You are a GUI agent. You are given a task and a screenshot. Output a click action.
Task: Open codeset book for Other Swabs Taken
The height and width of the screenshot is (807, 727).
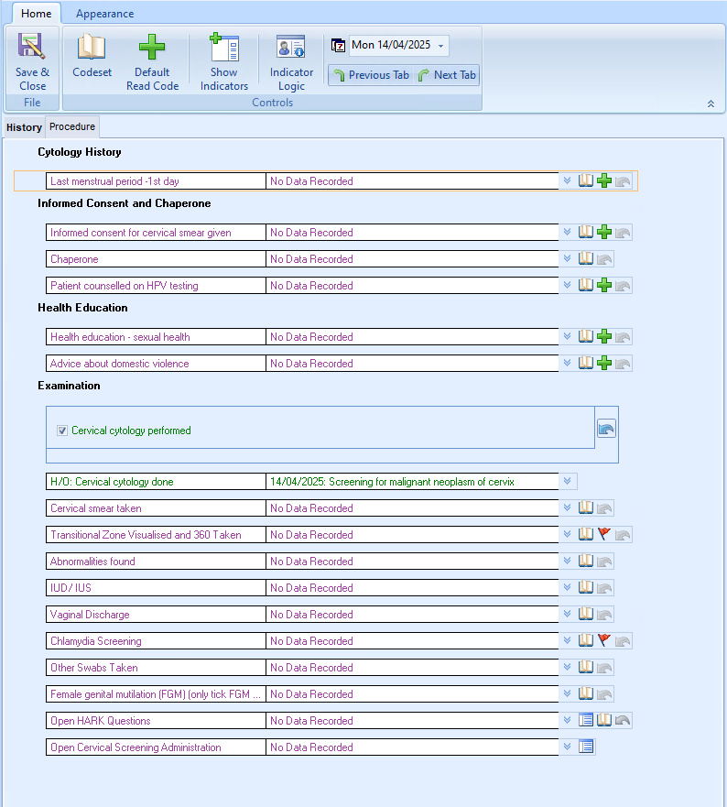tap(585, 667)
